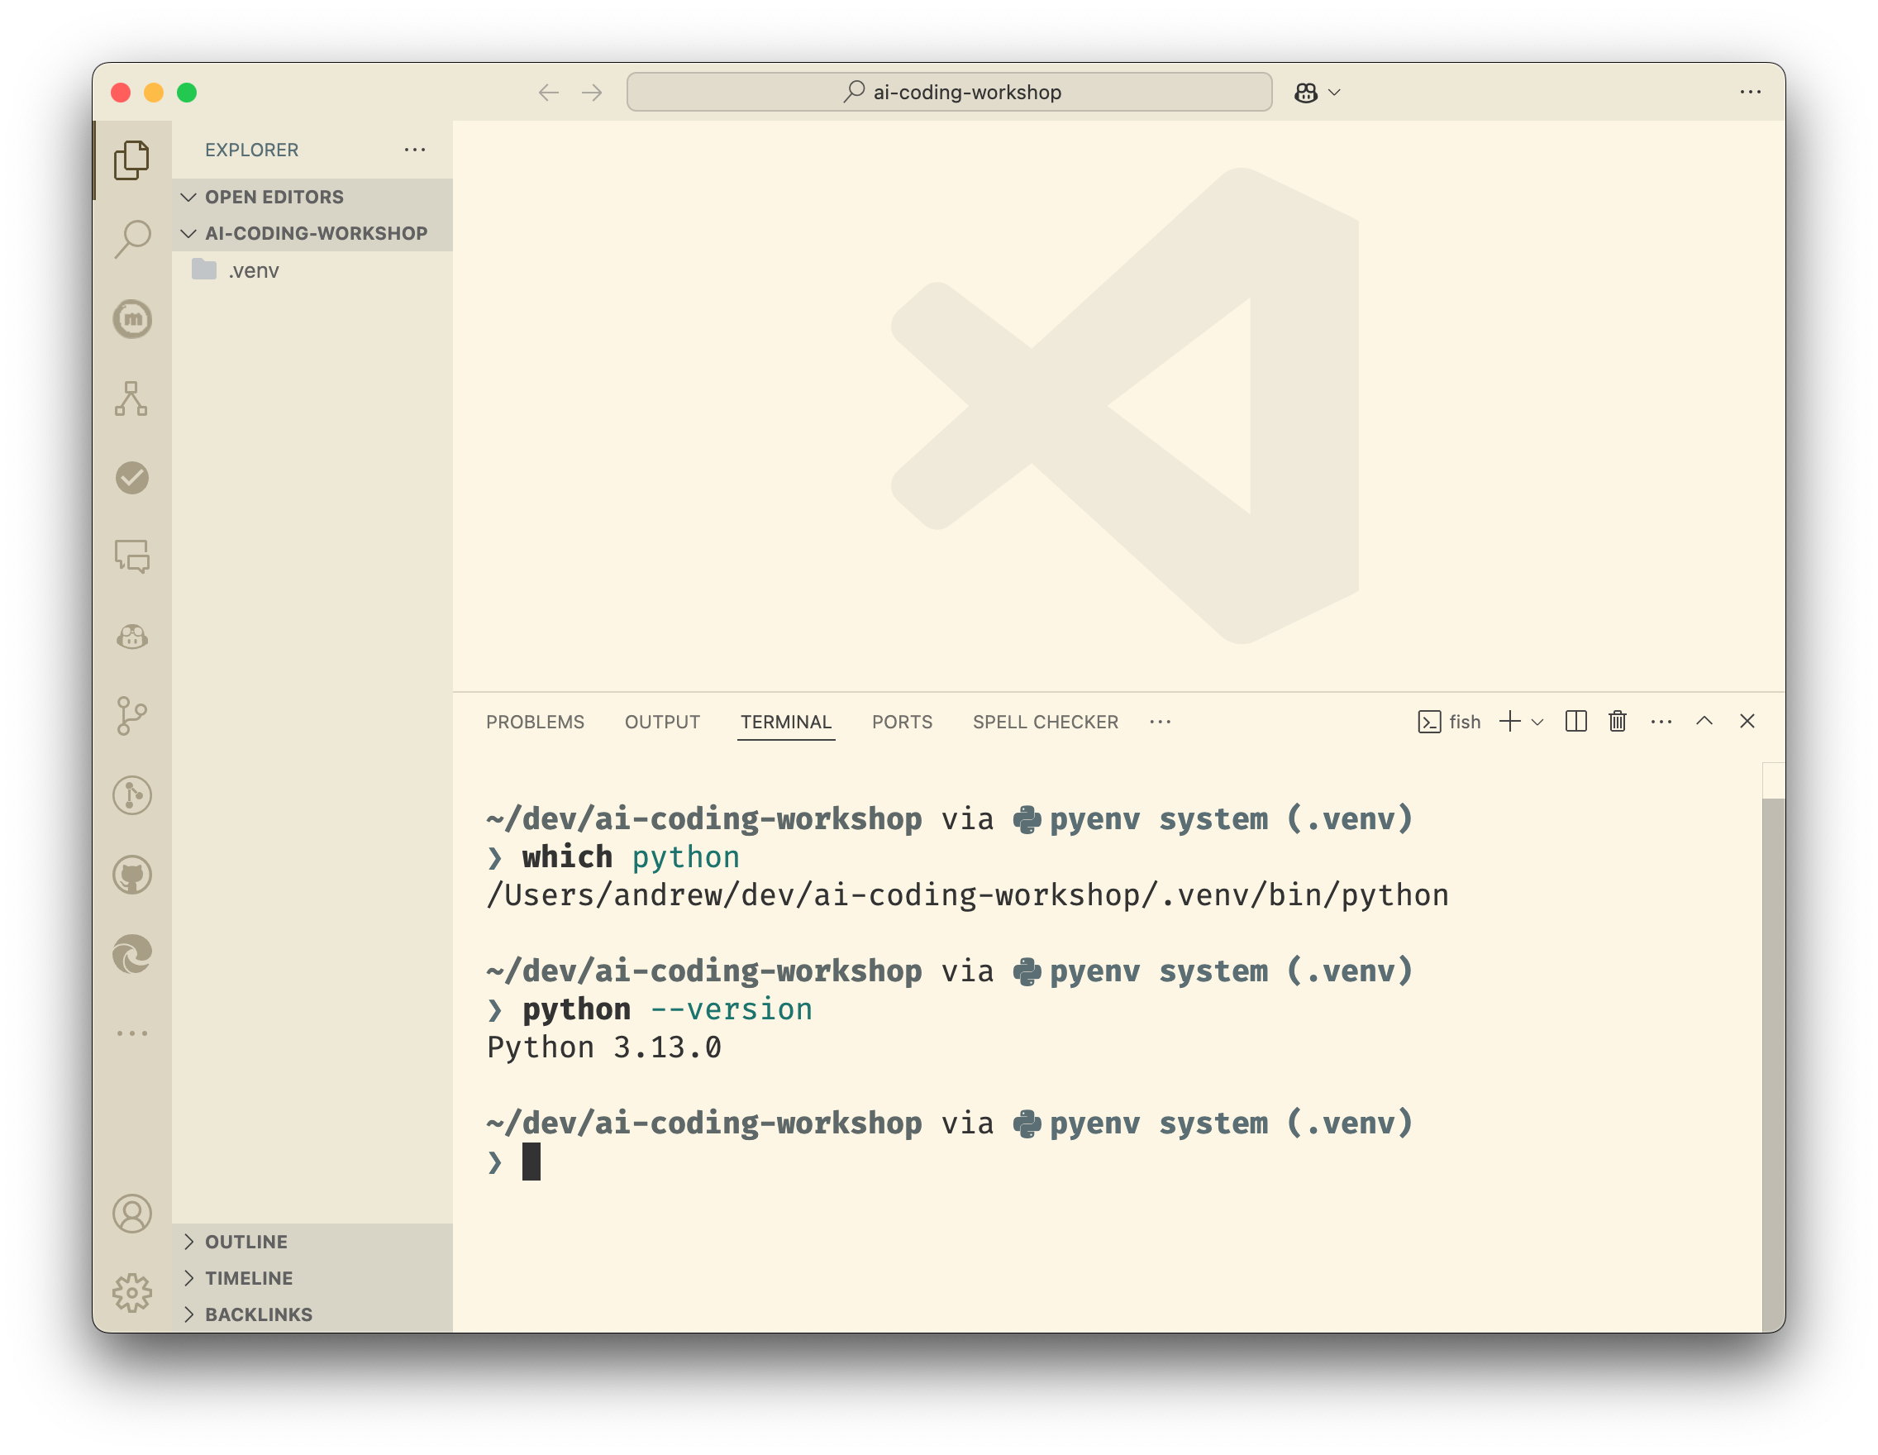This screenshot has width=1878, height=1455.
Task: Open terminal panel more actions ellipsis
Action: coord(1661,722)
